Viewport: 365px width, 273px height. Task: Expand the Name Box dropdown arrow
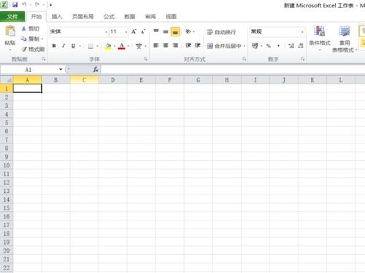[61, 70]
